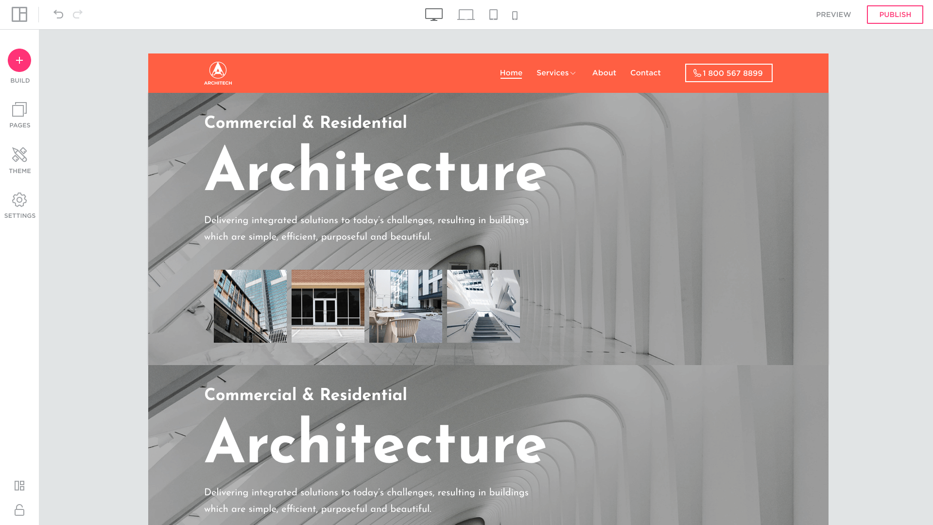Viewport: 933px width, 525px height.
Task: Click the Publish button
Action: coord(895,15)
